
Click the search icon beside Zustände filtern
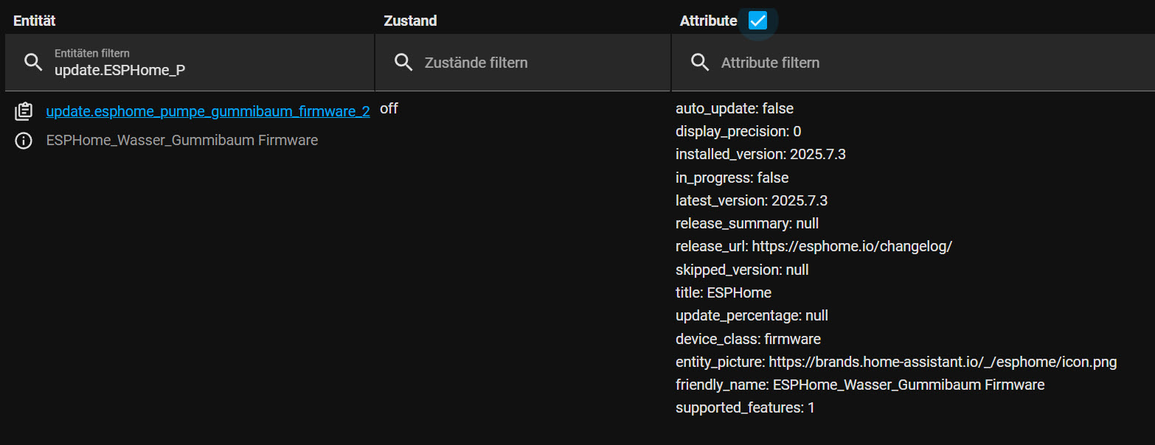tap(403, 62)
